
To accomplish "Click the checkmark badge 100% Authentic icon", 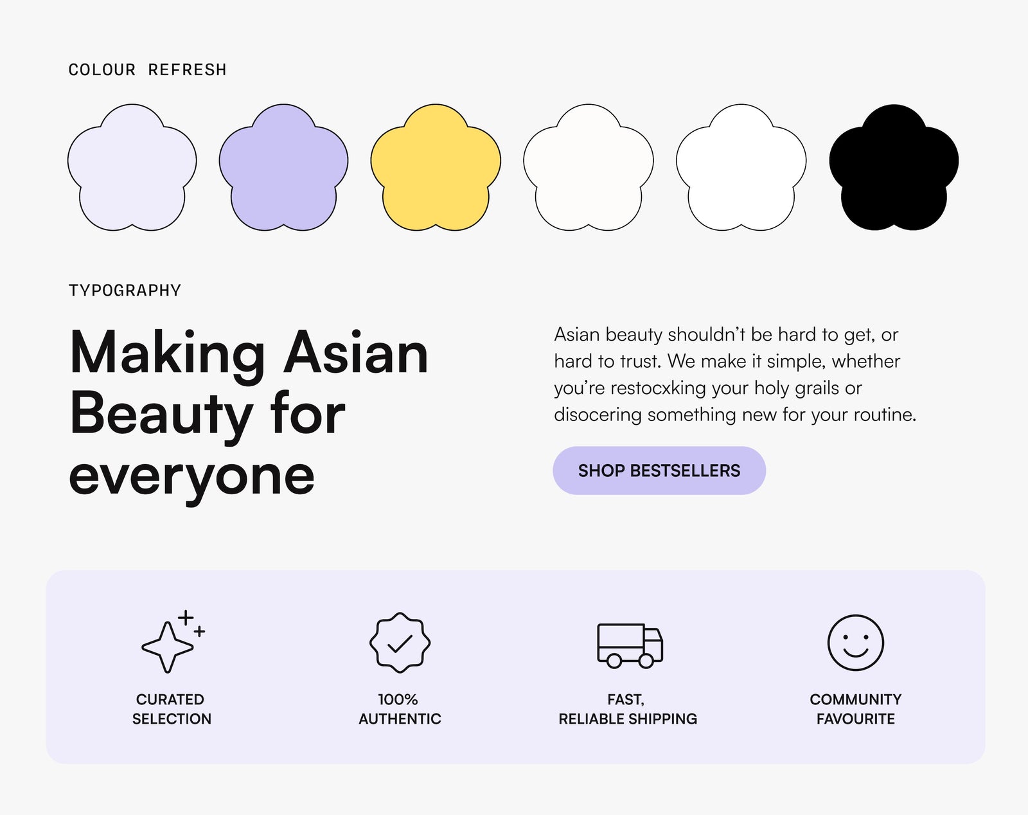I will pyautogui.click(x=400, y=642).
